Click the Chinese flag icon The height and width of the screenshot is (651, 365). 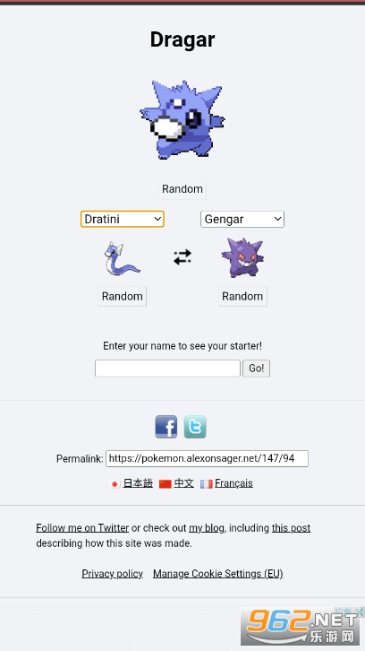[166, 484]
